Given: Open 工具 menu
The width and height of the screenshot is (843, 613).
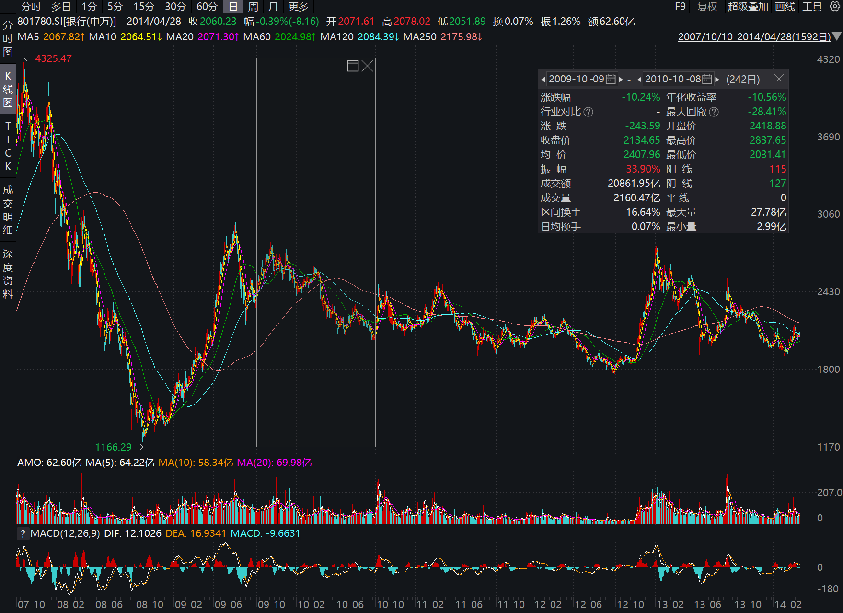Looking at the screenshot, I should coord(812,7).
